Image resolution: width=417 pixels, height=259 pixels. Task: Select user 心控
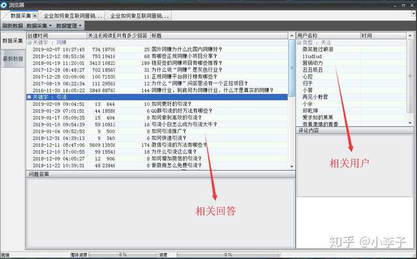(x=308, y=77)
